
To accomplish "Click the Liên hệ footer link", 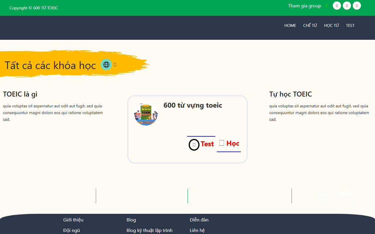I will coord(197,230).
